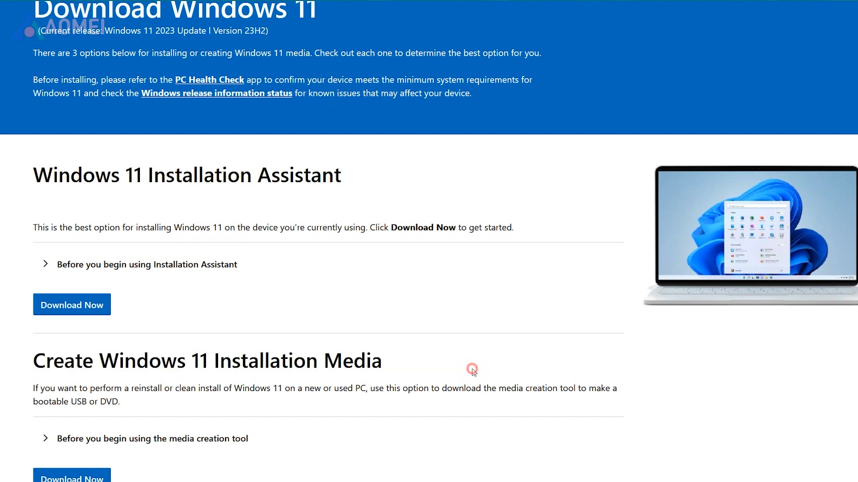Open the Windows release information status link
Viewport: 858px width, 482px height.
point(217,93)
